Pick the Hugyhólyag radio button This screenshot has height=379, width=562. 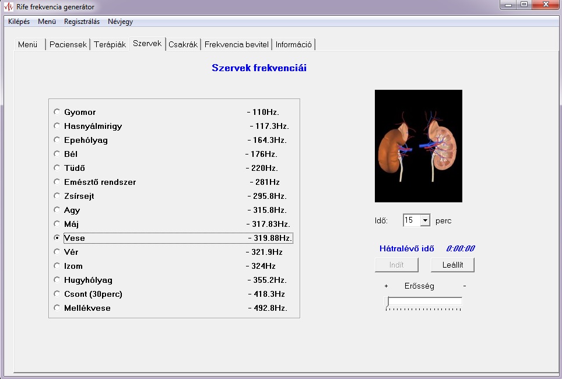click(x=57, y=280)
